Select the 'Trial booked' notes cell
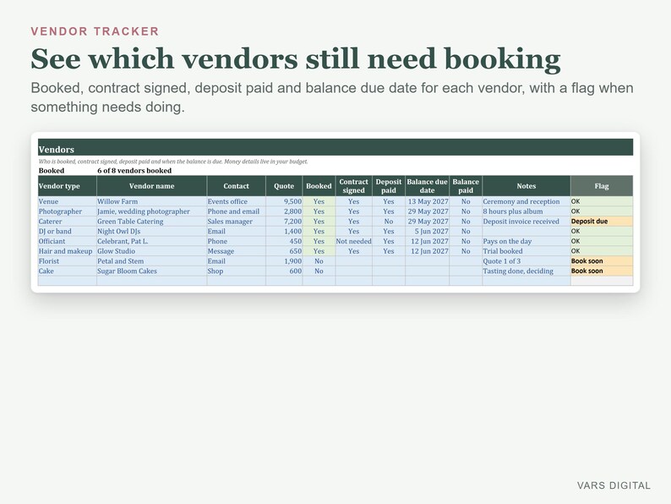Screen dimensions: 671x504 click(526, 251)
